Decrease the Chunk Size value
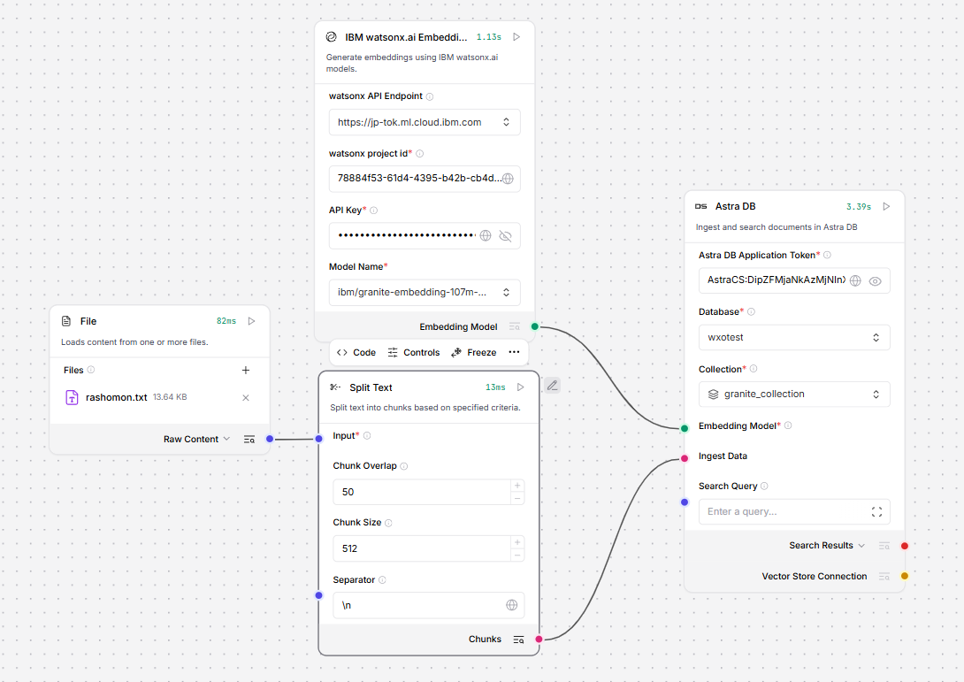 click(x=517, y=556)
